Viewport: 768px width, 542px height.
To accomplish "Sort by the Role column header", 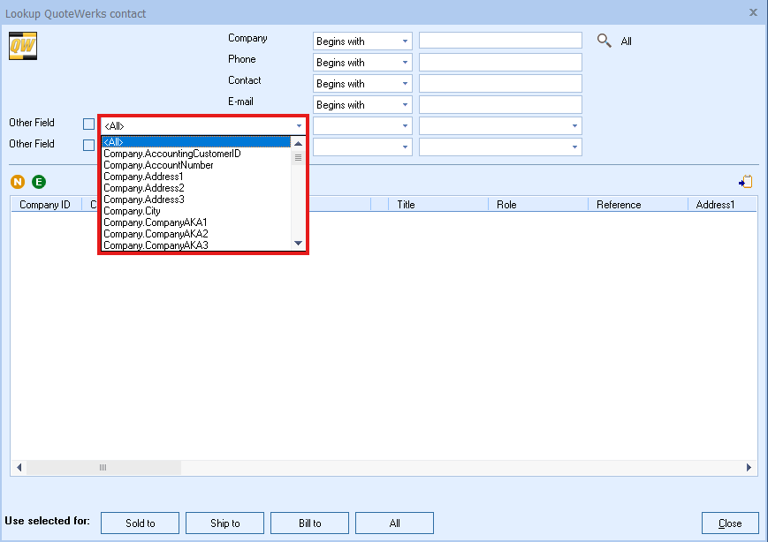I will (x=538, y=205).
